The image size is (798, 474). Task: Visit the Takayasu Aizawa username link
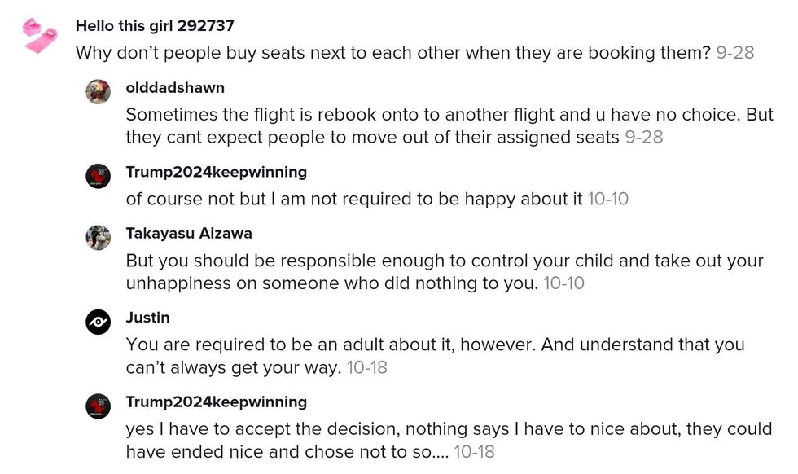(x=189, y=234)
